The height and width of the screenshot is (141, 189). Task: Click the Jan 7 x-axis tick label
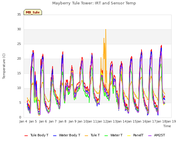(x=53, y=121)
